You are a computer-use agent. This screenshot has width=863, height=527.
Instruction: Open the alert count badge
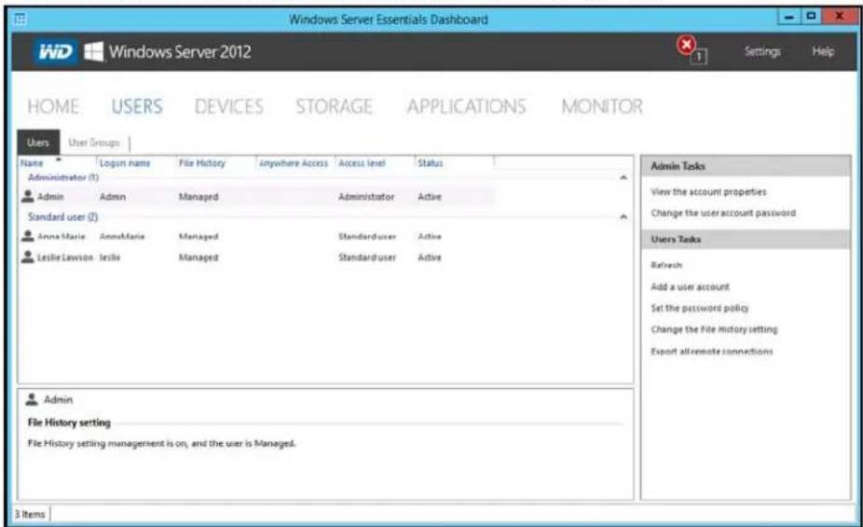[699, 56]
